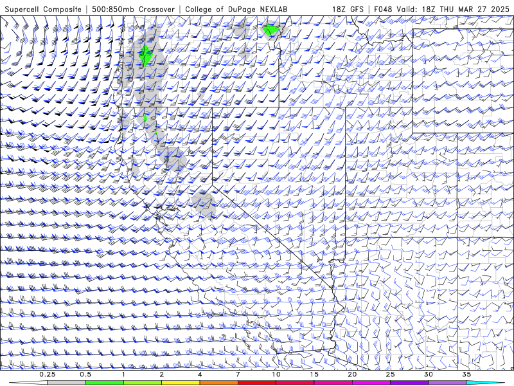The width and height of the screenshot is (514, 386).
Task: Select the magenta 20–25 colorbar segment
Action: [371, 383]
